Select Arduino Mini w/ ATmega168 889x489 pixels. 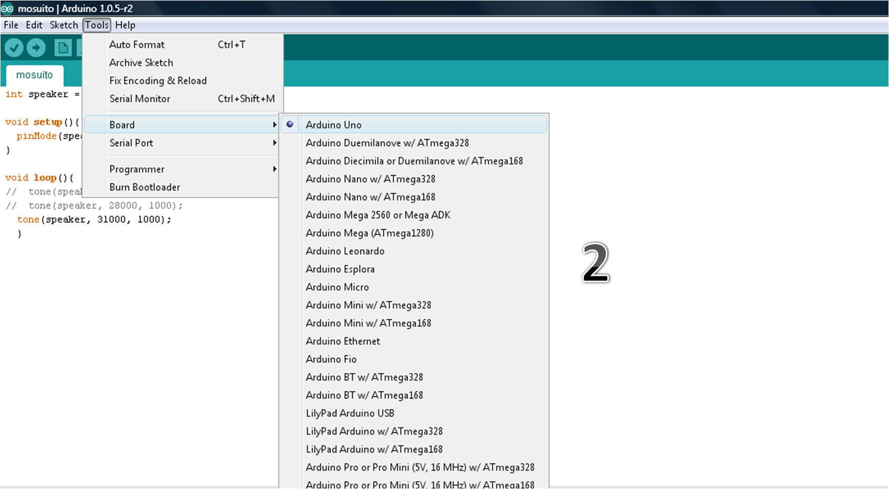[414, 323]
